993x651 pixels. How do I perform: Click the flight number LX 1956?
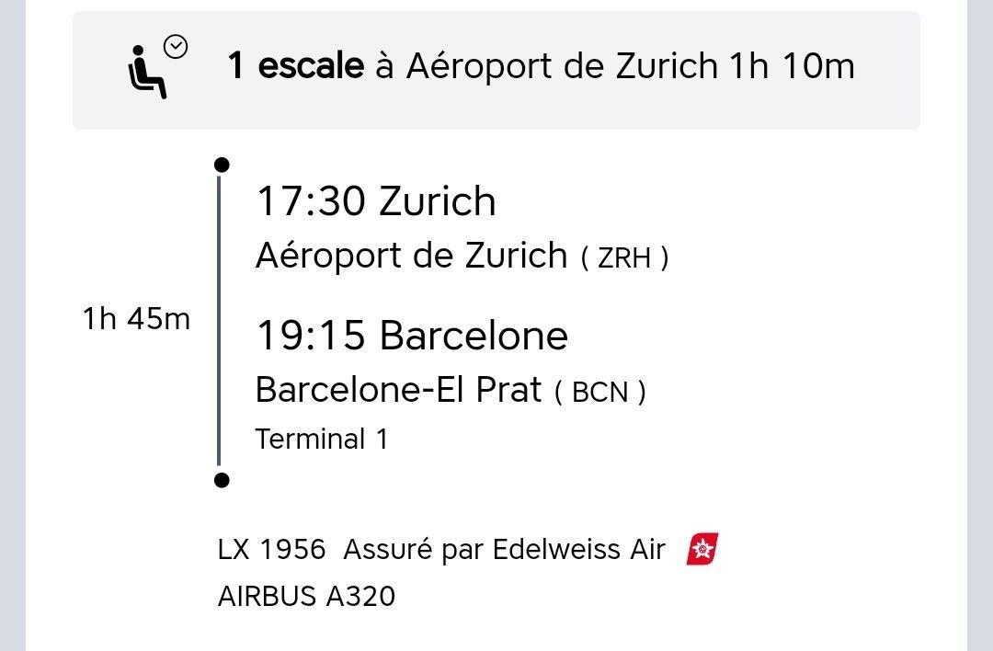[x=271, y=550]
